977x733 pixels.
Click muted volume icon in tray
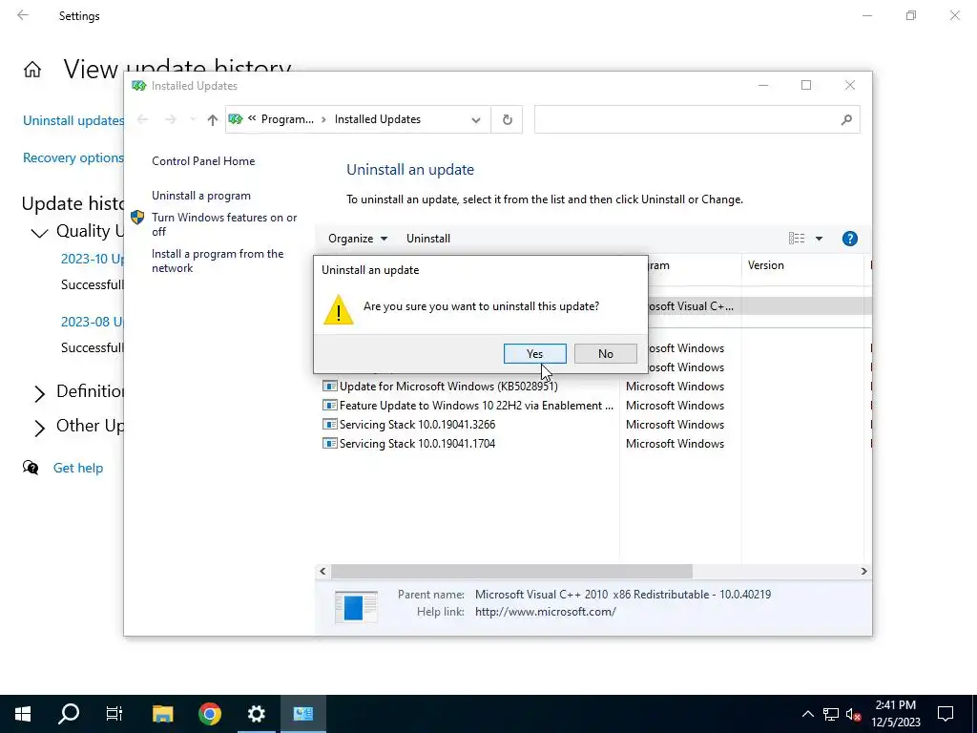[853, 714]
